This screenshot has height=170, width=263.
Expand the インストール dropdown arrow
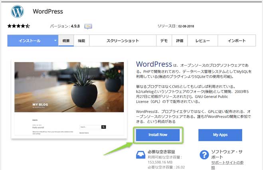pos(55,40)
